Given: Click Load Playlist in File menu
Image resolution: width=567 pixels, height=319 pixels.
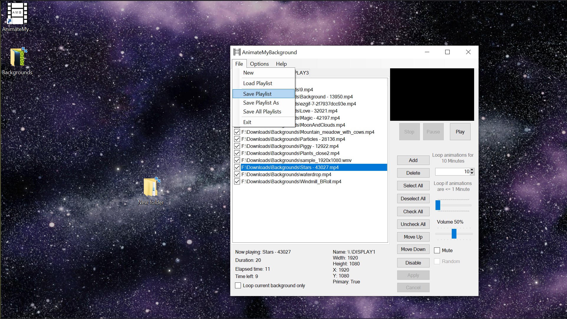Looking at the screenshot, I should [257, 83].
